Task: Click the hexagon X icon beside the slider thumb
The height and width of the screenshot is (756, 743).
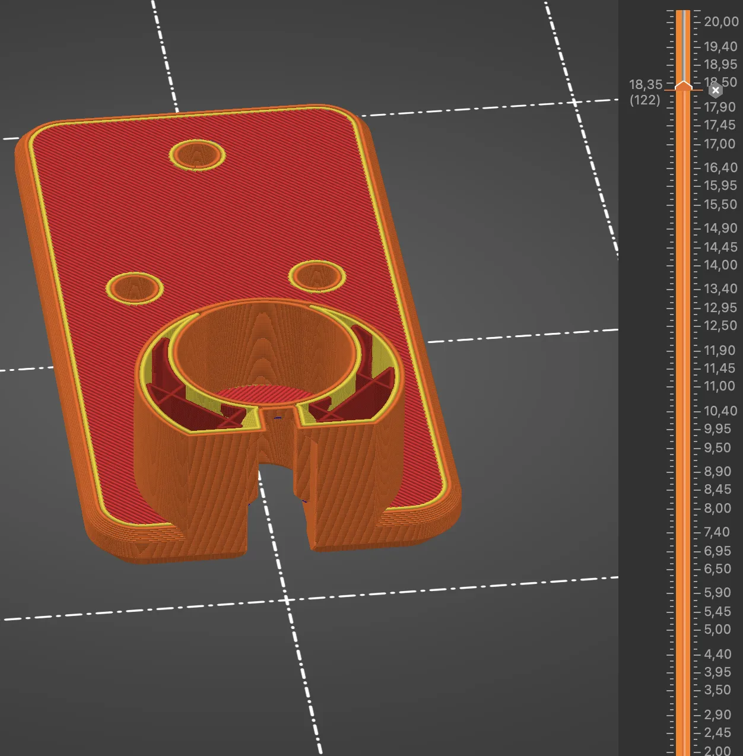Action: click(x=716, y=91)
